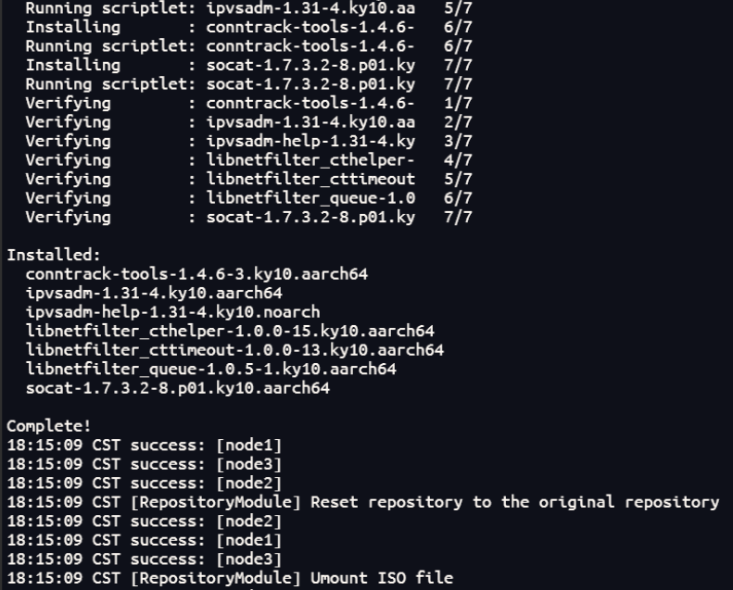Select the "Verifying" libnetfilter_queue-1.0 line

click(248, 198)
